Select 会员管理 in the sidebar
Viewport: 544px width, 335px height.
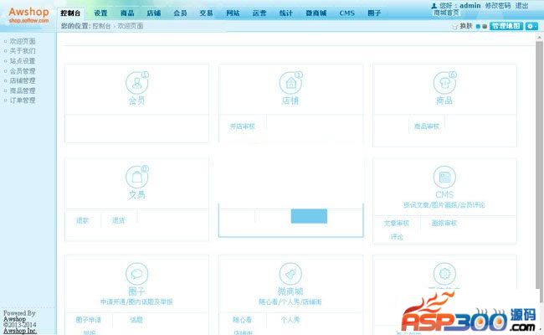click(23, 71)
